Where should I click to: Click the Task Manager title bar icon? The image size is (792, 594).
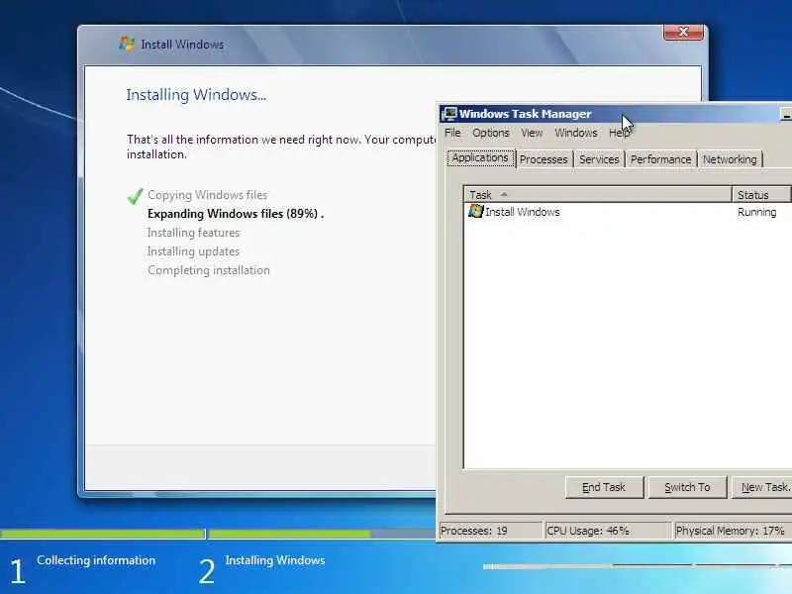click(x=449, y=114)
